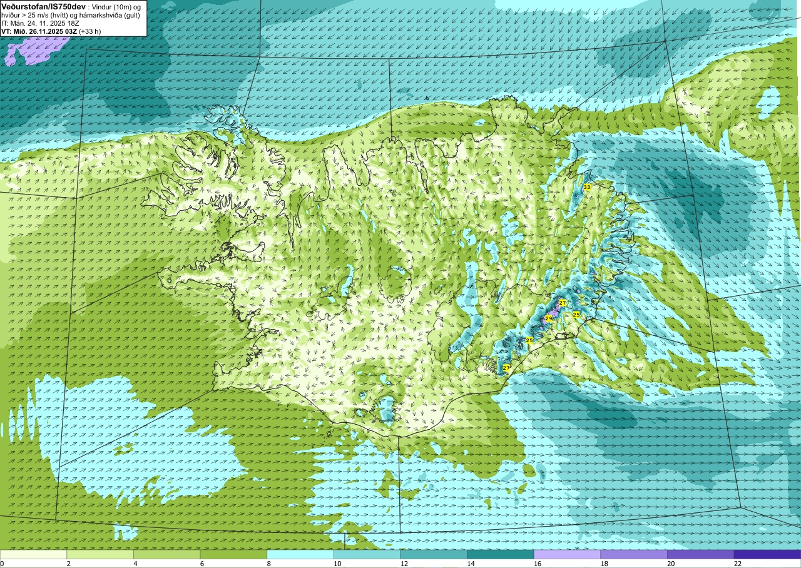Image resolution: width=801 pixels, height=568 pixels.
Task: Click the 0–2 m/s pale yellow legend swatch
Action: 33,554
